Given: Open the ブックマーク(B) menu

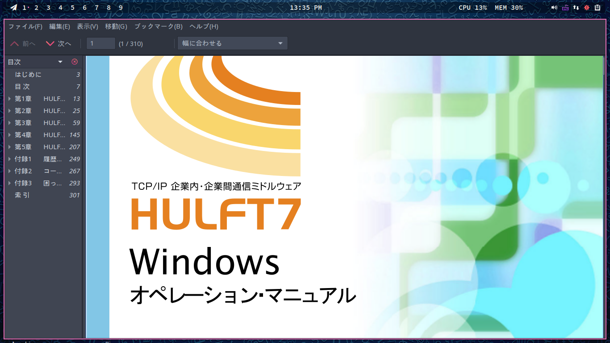Looking at the screenshot, I should coord(159,26).
